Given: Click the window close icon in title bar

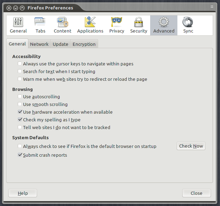Looking at the screenshot, I should point(9,8).
